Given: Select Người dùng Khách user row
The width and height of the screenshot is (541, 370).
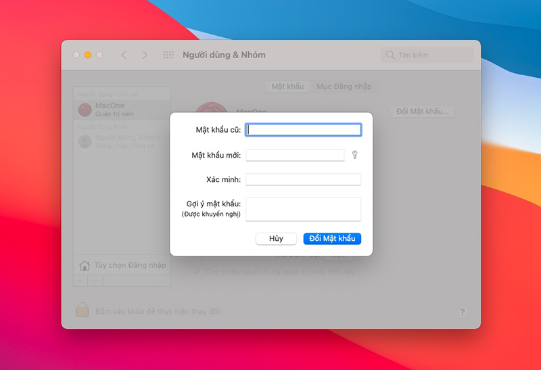Looking at the screenshot, I should click(122, 141).
